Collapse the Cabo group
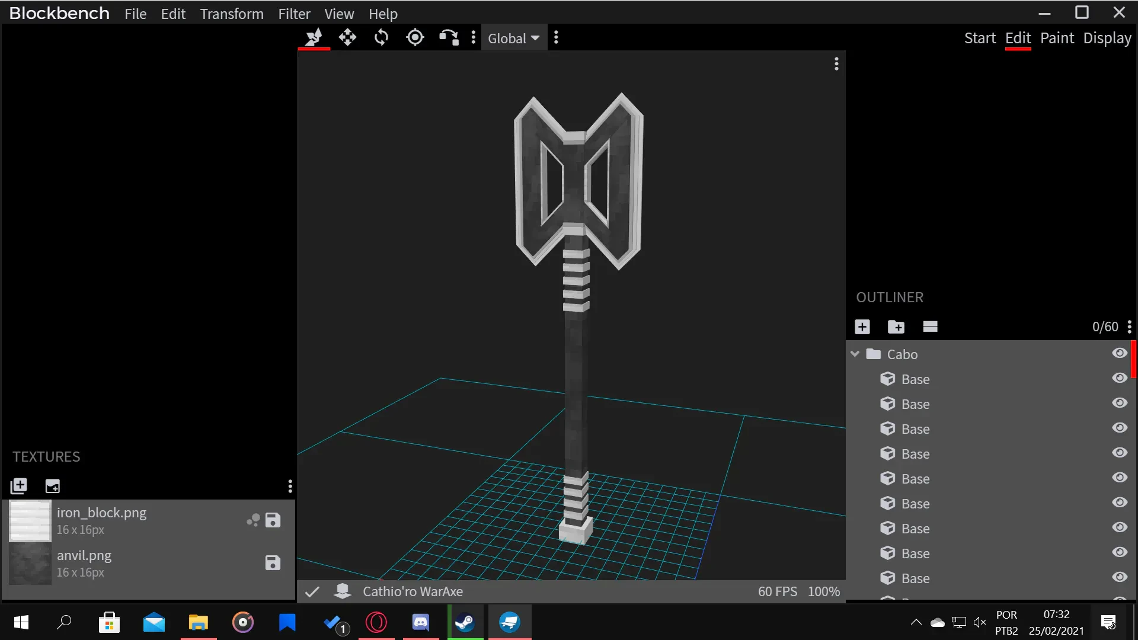This screenshot has width=1138, height=640. pos(855,354)
